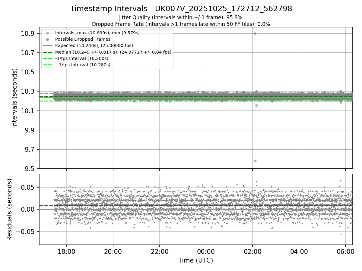The image size is (362, 271).
Task: Click the 10.9 y-axis tick label
Action: click(28, 33)
